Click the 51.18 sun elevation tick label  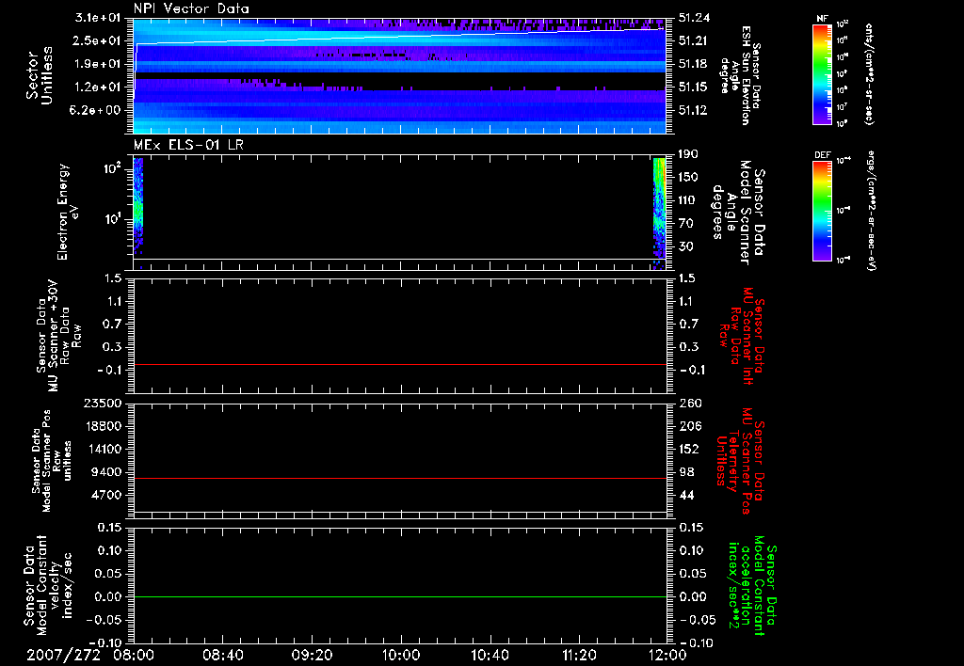tap(694, 64)
